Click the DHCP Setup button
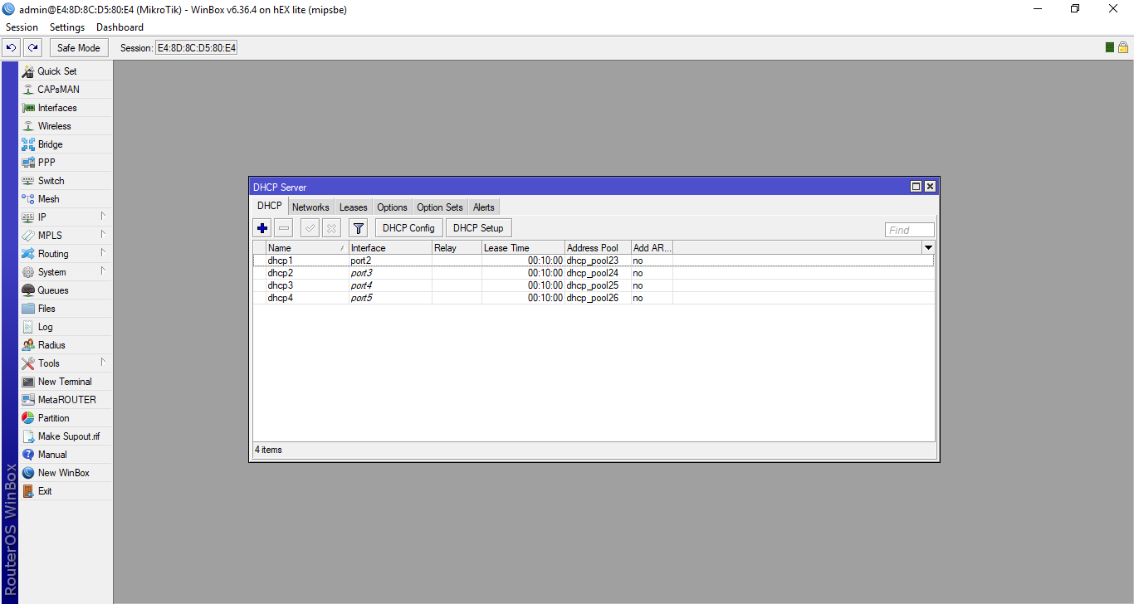This screenshot has height=604, width=1134. [x=478, y=228]
